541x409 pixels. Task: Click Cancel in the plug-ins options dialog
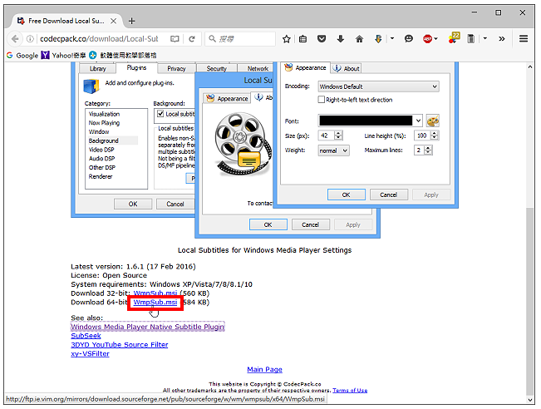tap(175, 204)
